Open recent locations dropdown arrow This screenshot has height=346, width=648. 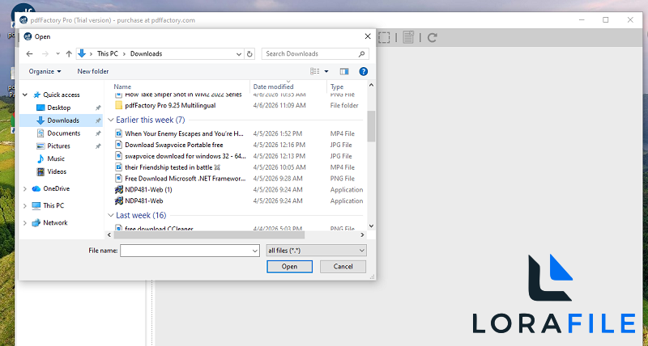tap(58, 53)
